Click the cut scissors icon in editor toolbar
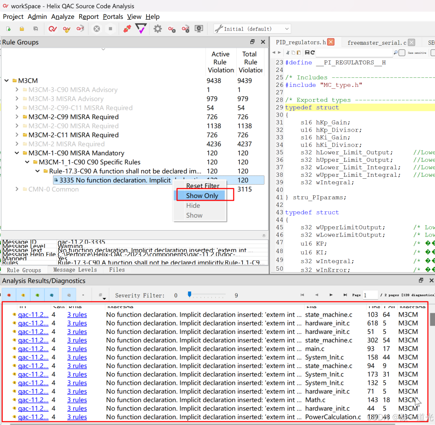This screenshot has height=425, width=435. pyautogui.click(x=288, y=52)
